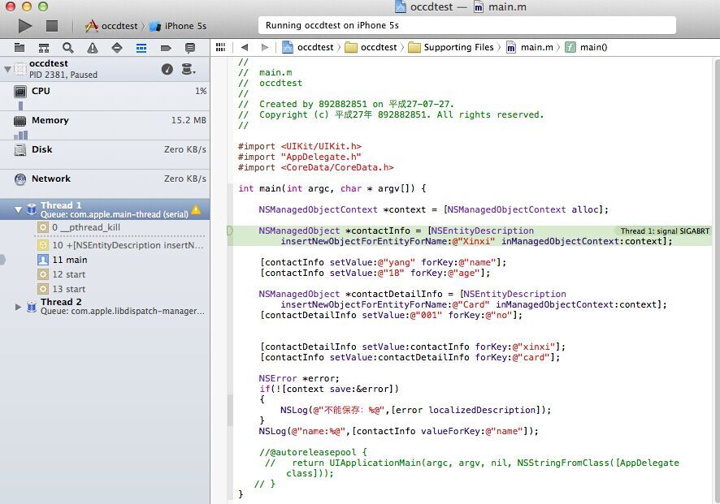720x504 pixels.
Task: Select Thread 2 libdispatch-manager row
Action: [105, 306]
